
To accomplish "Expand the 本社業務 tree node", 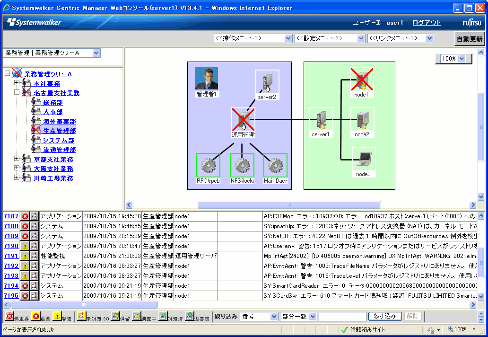I will pyautogui.click(x=17, y=83).
